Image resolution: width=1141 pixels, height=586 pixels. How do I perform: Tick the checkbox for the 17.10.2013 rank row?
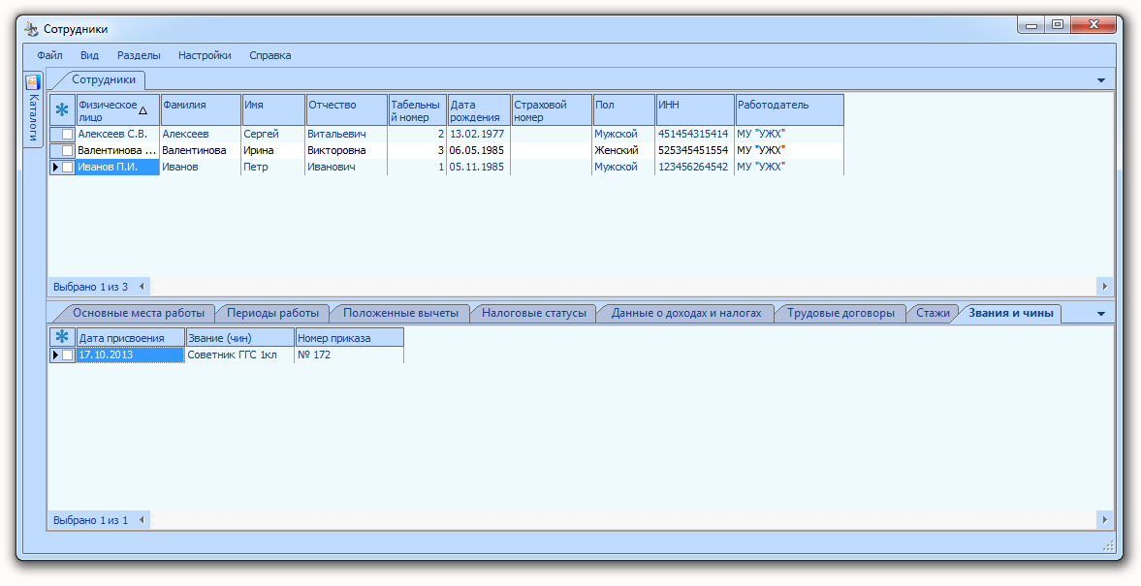tap(68, 355)
